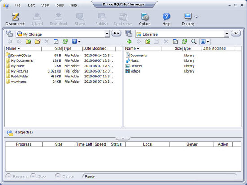Open the Display arrow dropdown
The width and height of the screenshot is (247, 185).
196,17
